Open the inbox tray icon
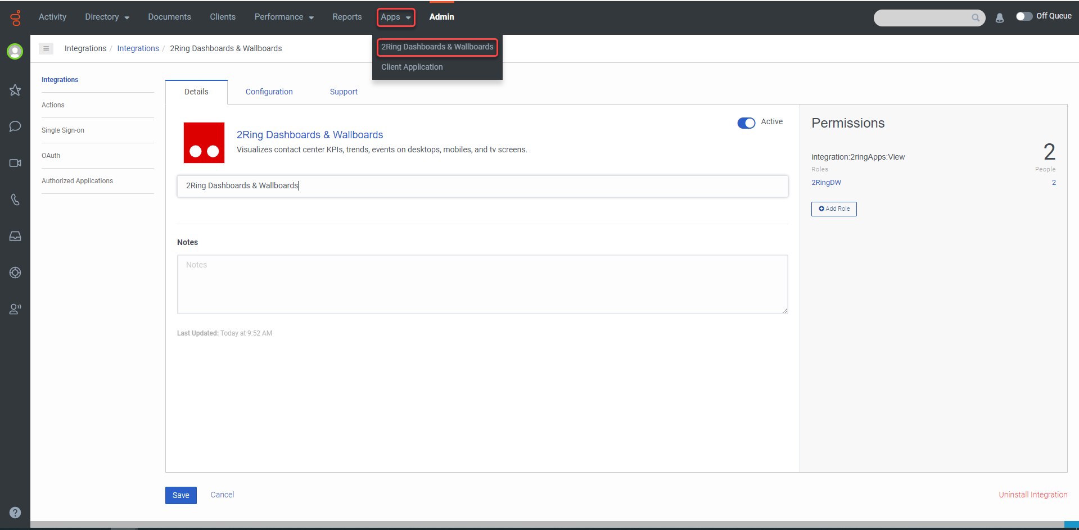 (x=15, y=236)
